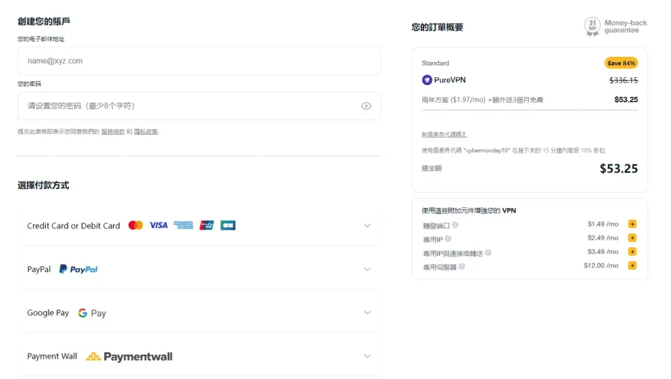Click the PureVPN shield logo icon
The width and height of the screenshot is (671, 379).
tap(427, 80)
